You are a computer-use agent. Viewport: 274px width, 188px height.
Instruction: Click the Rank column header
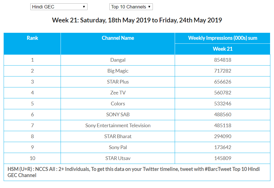(x=32, y=38)
